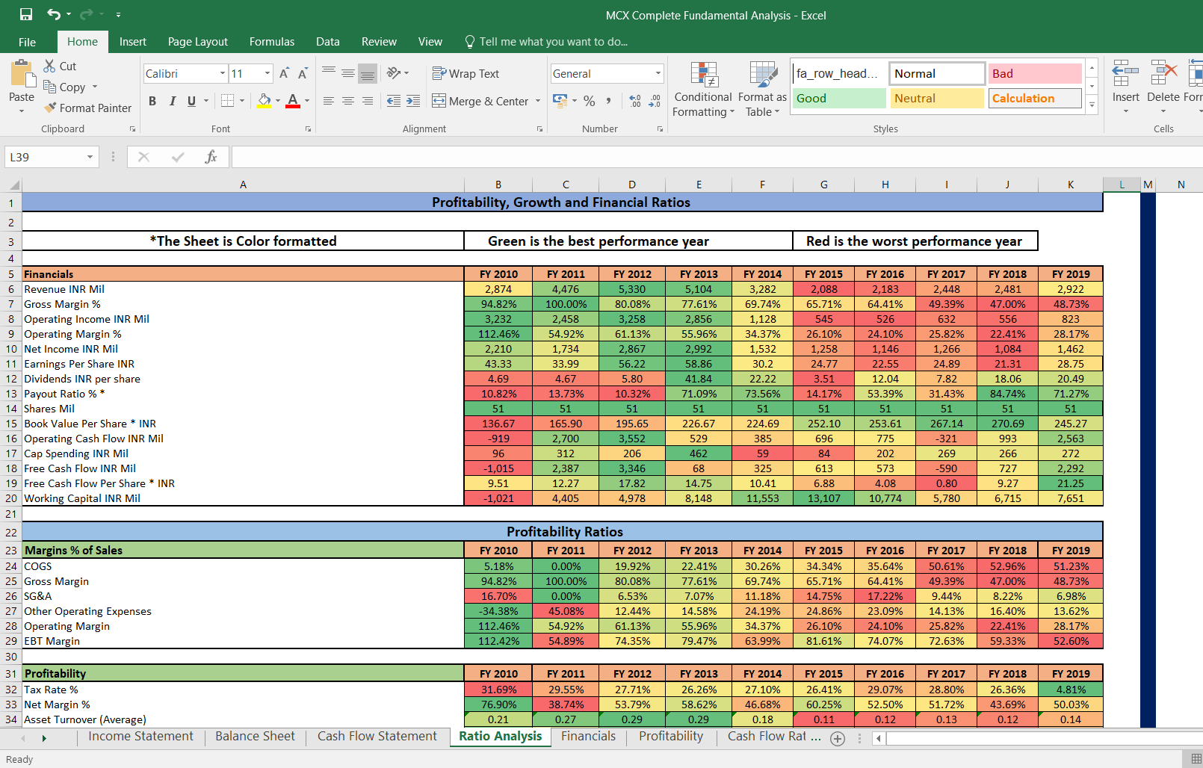The image size is (1203, 768).
Task: Rotate text with the orientation icon
Action: pyautogui.click(x=394, y=73)
